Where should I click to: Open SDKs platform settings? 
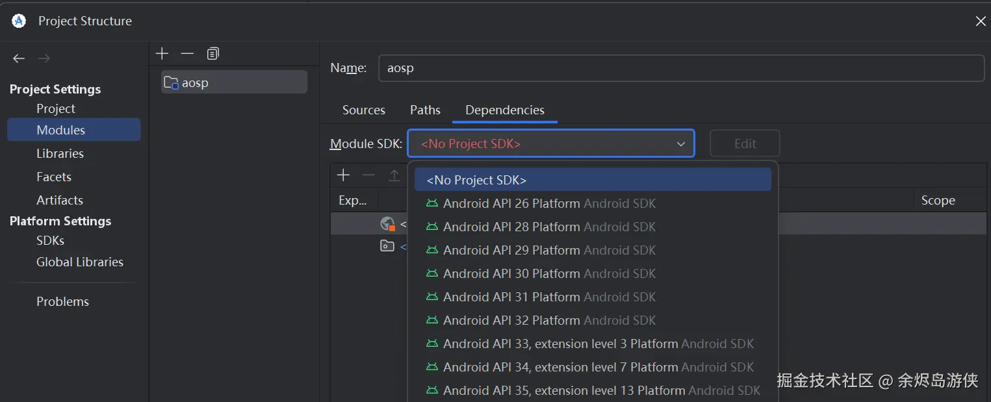(x=51, y=240)
